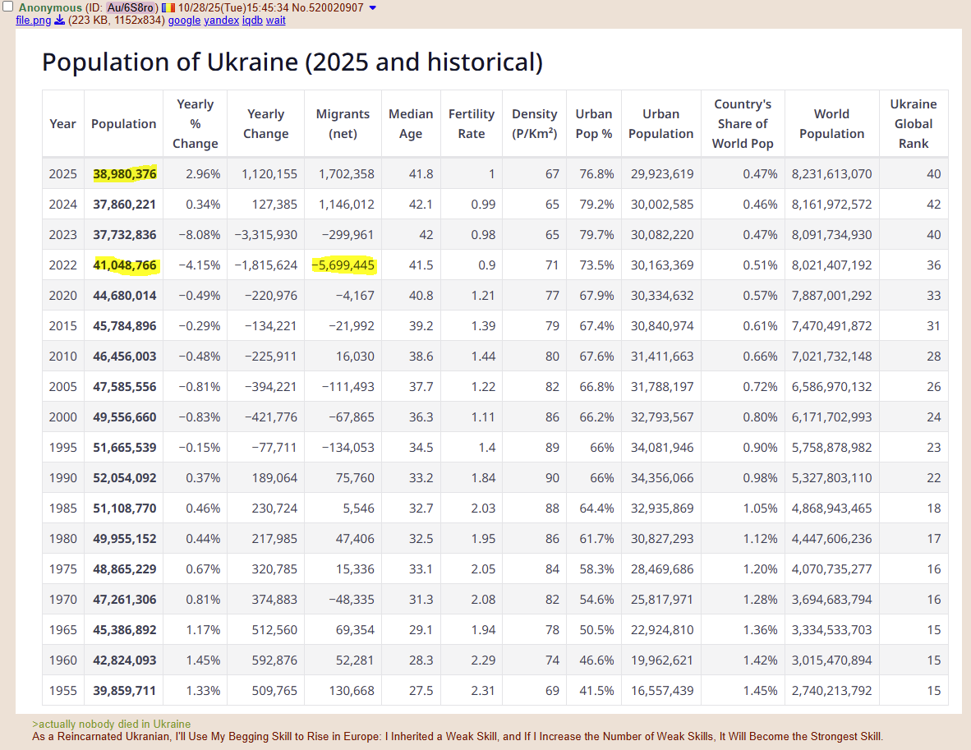Viewport: 971px width, 750px height.
Task: Search image with the google link
Action: click(x=184, y=21)
